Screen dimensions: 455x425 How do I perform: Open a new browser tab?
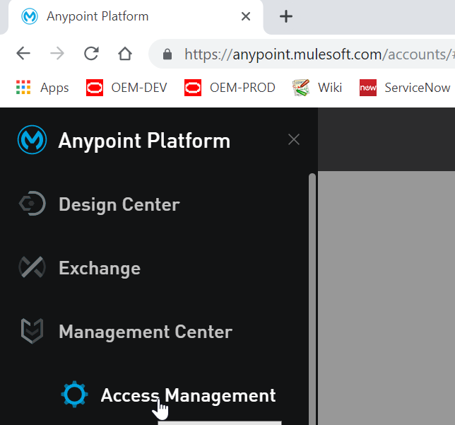[x=286, y=16]
